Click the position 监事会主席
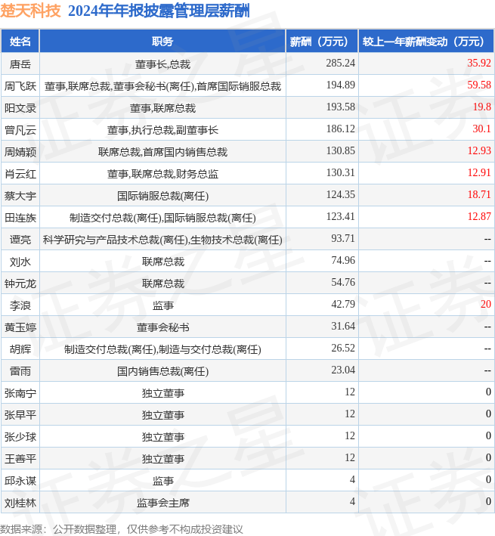 pos(162,503)
